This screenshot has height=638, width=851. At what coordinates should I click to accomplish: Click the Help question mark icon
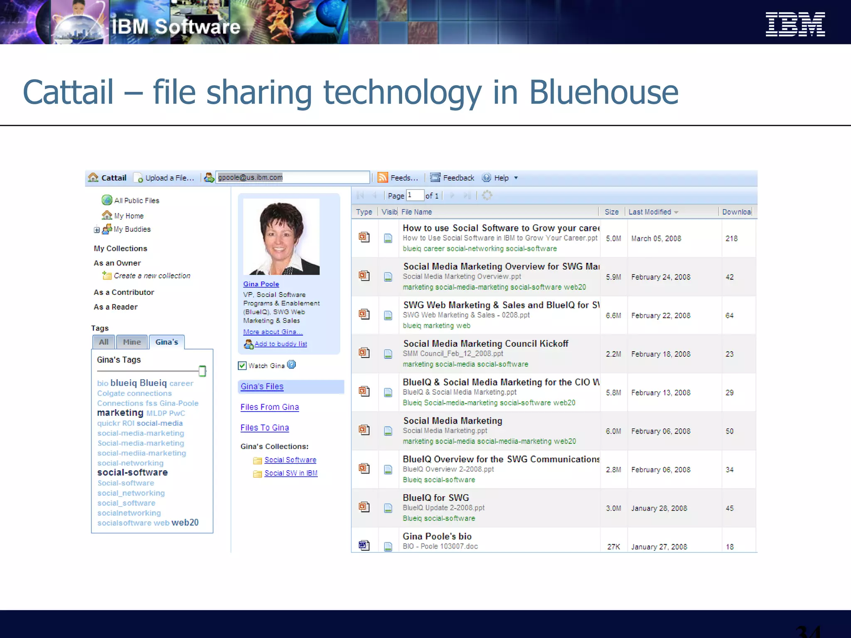[x=486, y=177]
